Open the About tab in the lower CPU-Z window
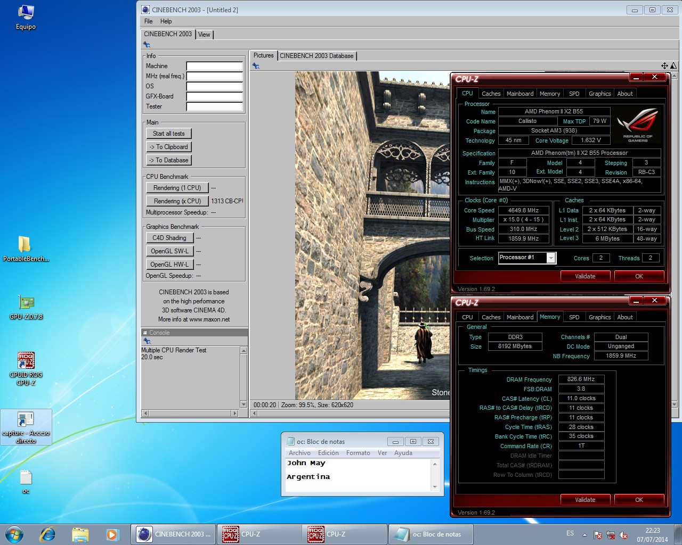 [625, 317]
